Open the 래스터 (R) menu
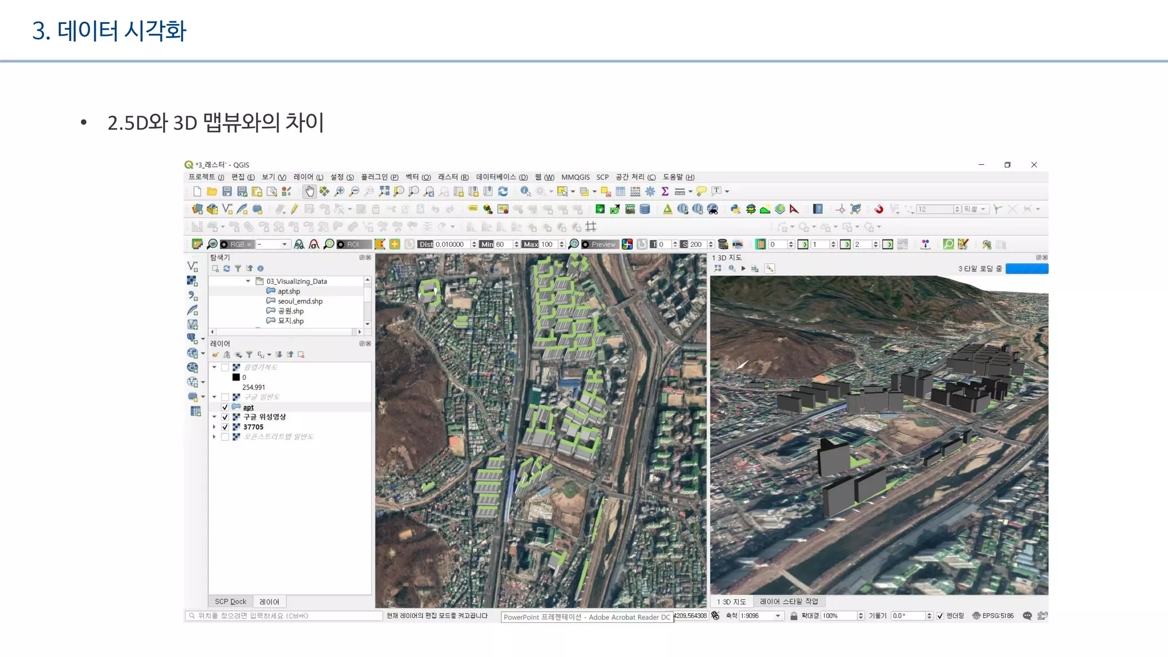This screenshot has height=657, width=1168. point(453,177)
